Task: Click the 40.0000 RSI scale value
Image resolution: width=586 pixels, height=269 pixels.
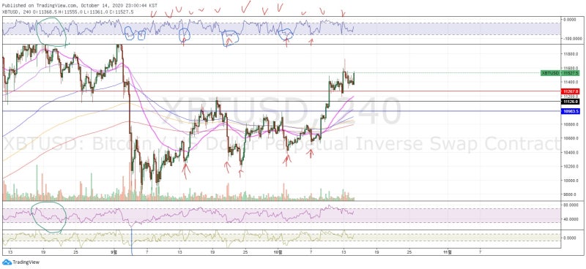Action: 571,219
